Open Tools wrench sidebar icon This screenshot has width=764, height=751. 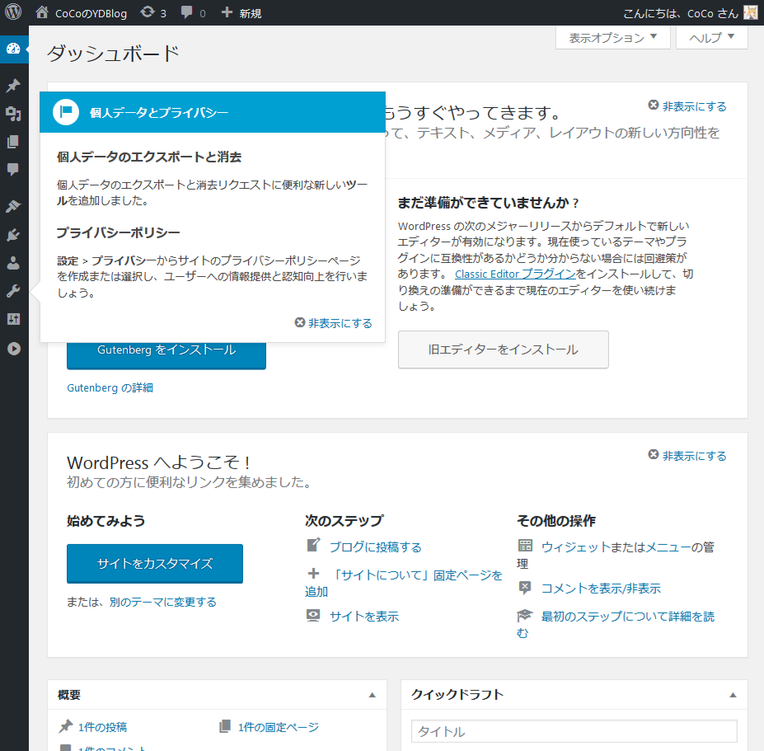(14, 292)
